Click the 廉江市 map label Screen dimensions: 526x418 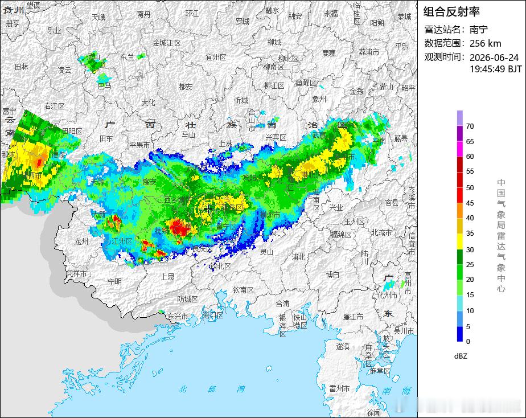click(x=353, y=317)
